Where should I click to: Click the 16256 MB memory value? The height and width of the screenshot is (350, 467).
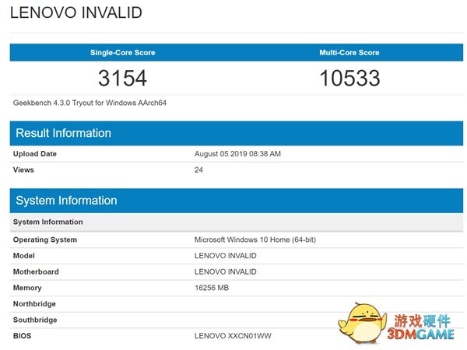click(x=212, y=288)
